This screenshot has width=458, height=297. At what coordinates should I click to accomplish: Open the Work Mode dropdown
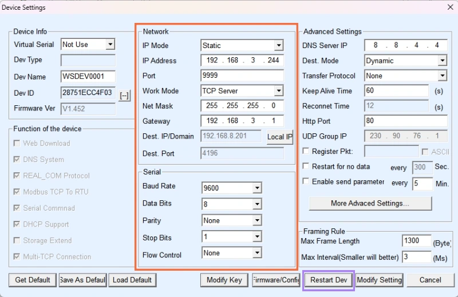tap(279, 91)
